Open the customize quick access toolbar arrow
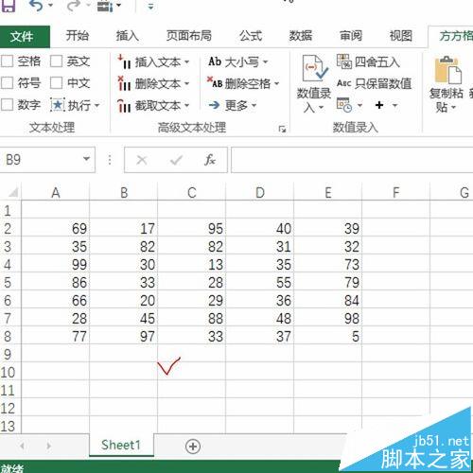Screen dimensions: 473x473 (150, 7)
